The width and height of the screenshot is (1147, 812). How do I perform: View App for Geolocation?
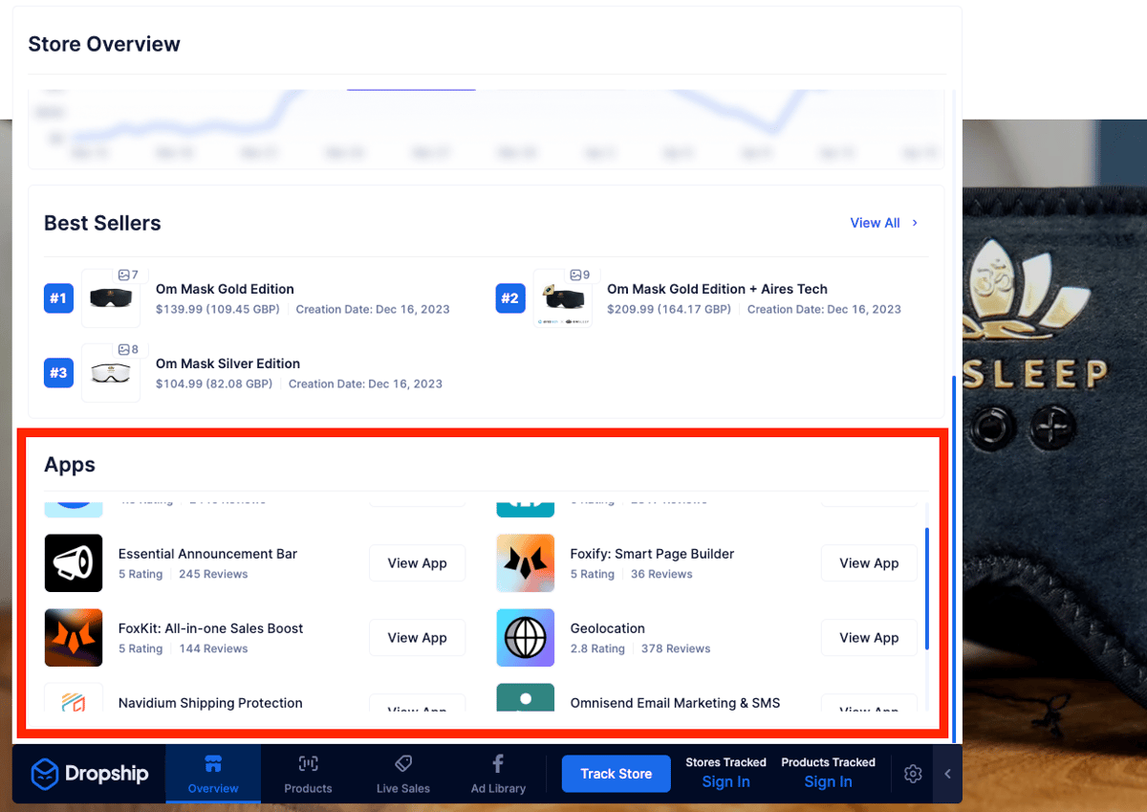(869, 638)
